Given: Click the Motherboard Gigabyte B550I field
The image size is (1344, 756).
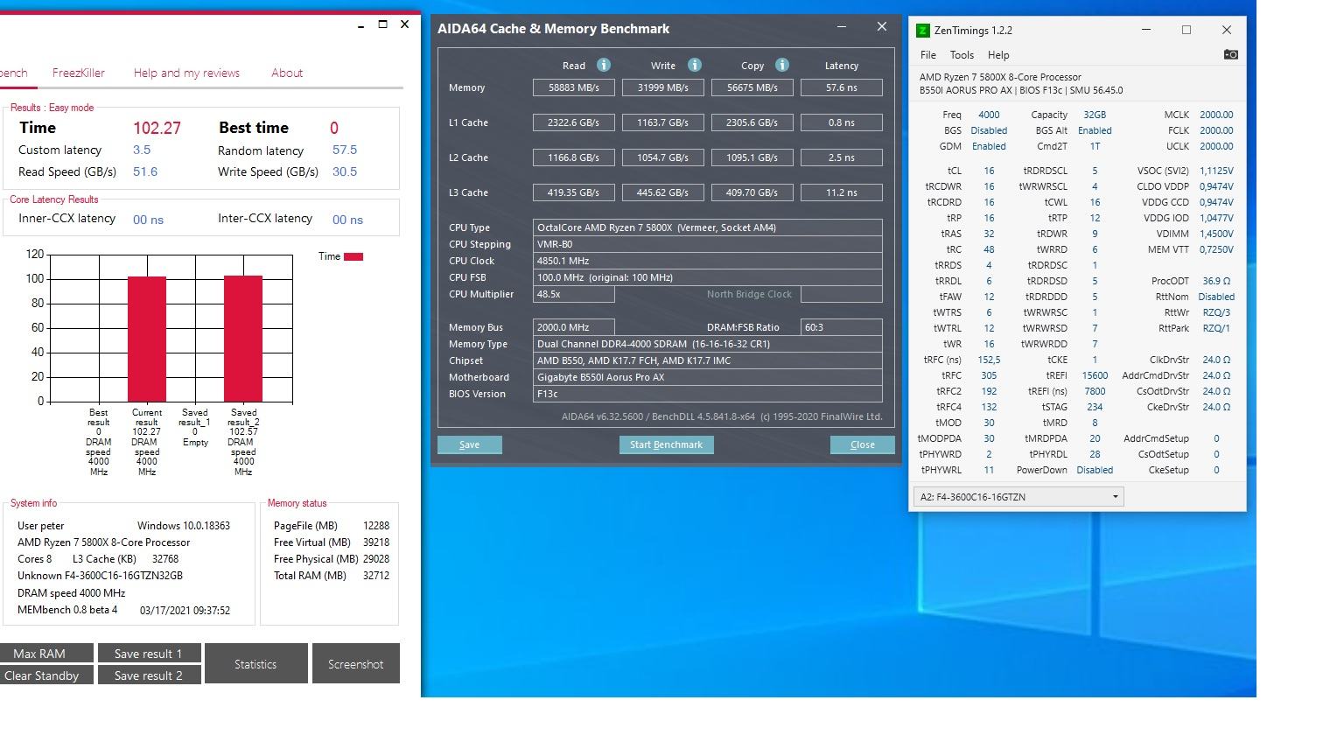Looking at the screenshot, I should [708, 377].
